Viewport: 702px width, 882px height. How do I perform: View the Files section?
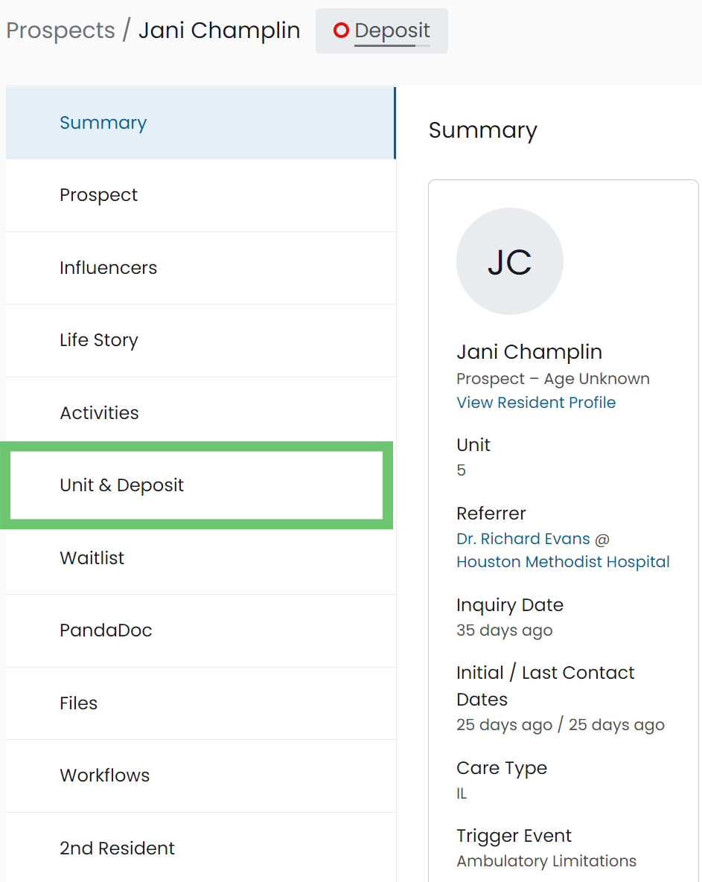click(x=201, y=703)
